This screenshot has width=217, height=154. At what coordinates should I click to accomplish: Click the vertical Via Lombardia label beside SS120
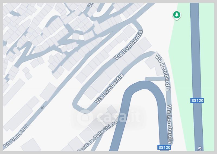point(170,124)
